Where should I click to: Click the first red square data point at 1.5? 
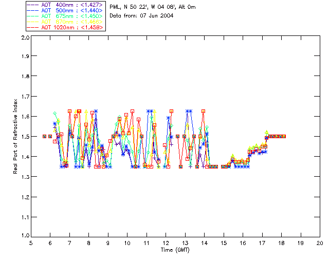[44, 136]
